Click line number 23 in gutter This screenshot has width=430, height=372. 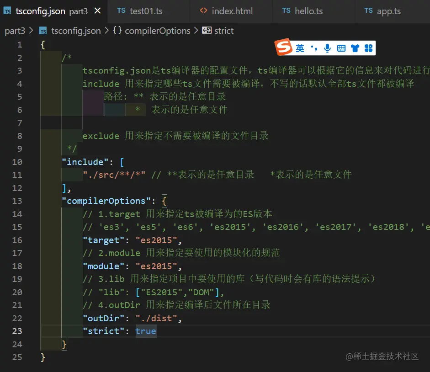(x=17, y=331)
